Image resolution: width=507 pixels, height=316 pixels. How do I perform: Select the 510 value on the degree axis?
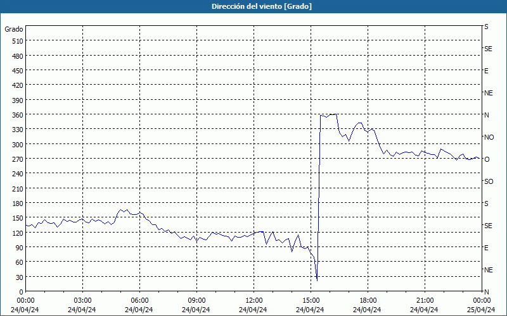tap(18, 41)
